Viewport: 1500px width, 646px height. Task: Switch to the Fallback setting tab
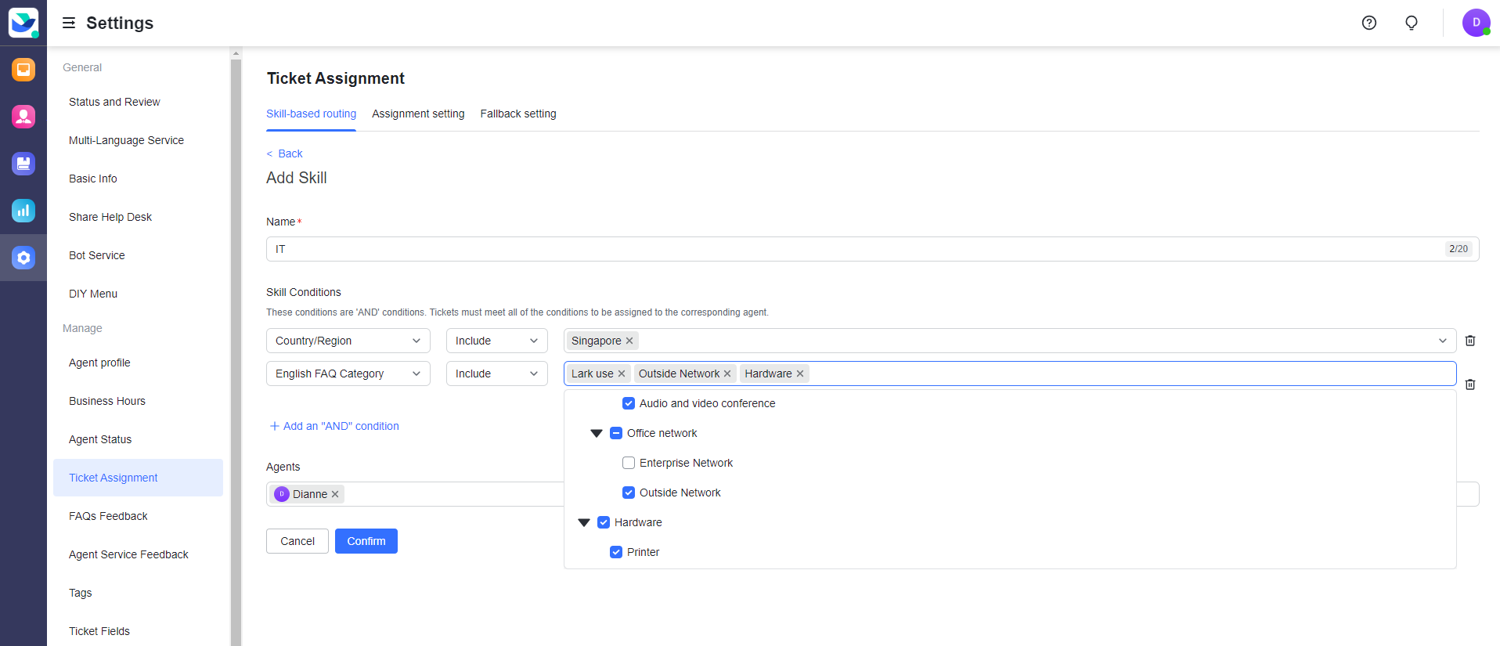click(517, 114)
